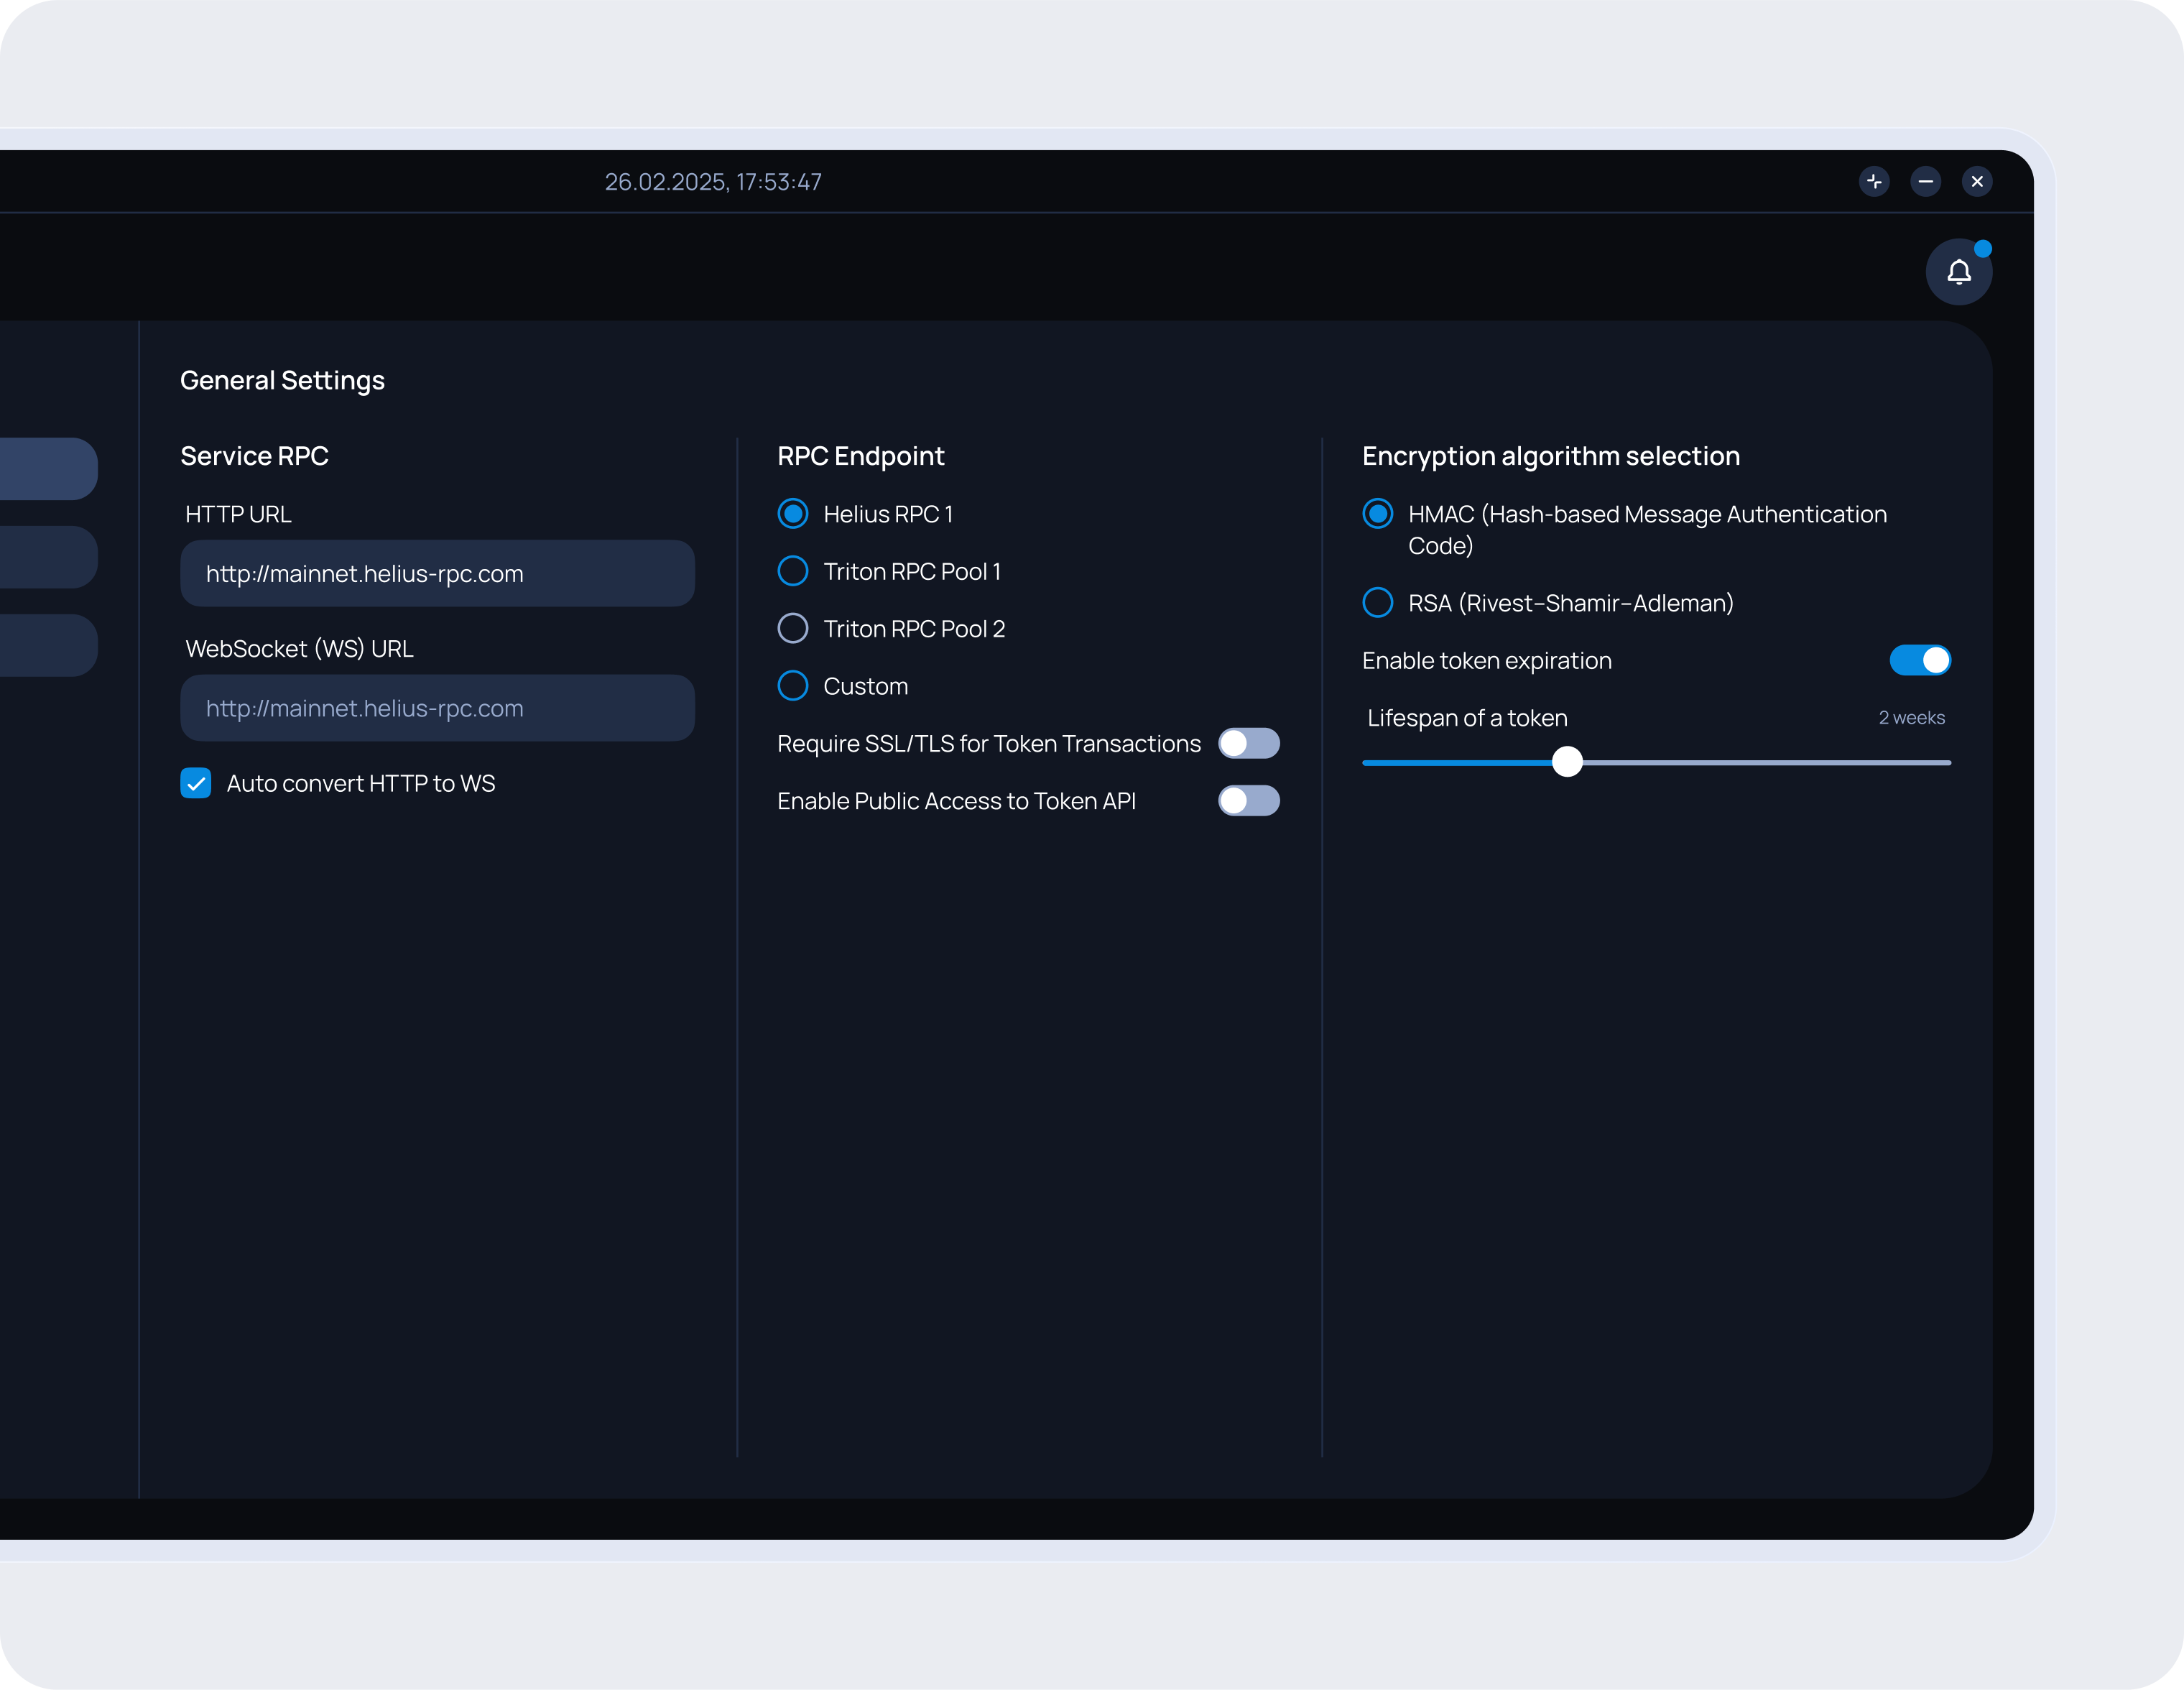Click the Service RPC section title
2184x1690 pixels.
(x=254, y=456)
